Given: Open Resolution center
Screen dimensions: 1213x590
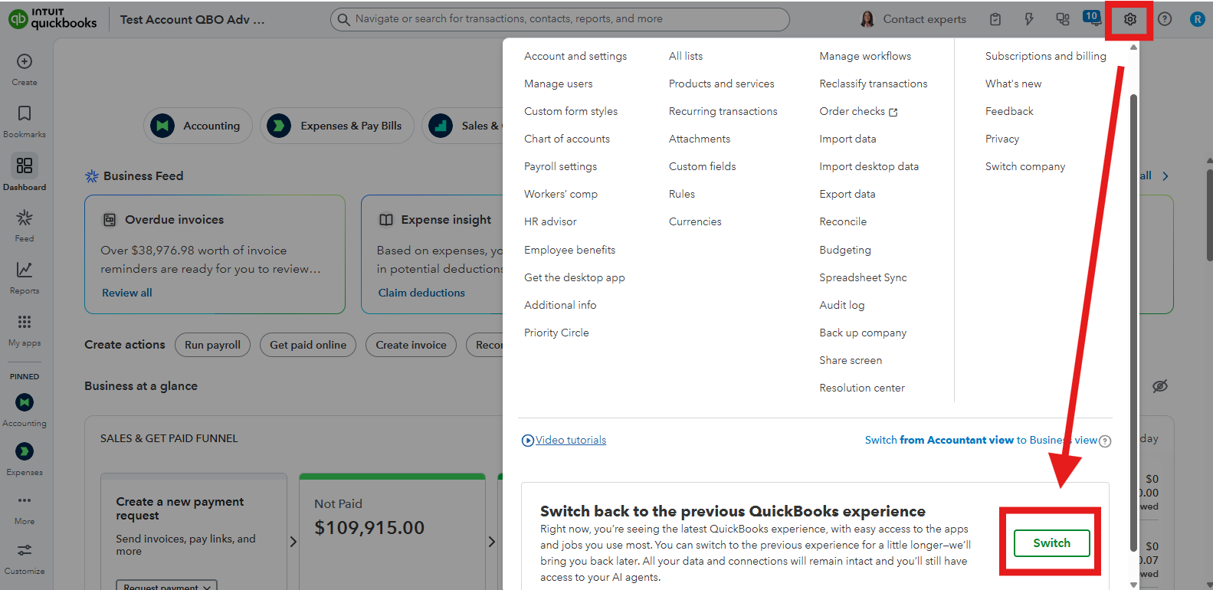Looking at the screenshot, I should pyautogui.click(x=862, y=388).
